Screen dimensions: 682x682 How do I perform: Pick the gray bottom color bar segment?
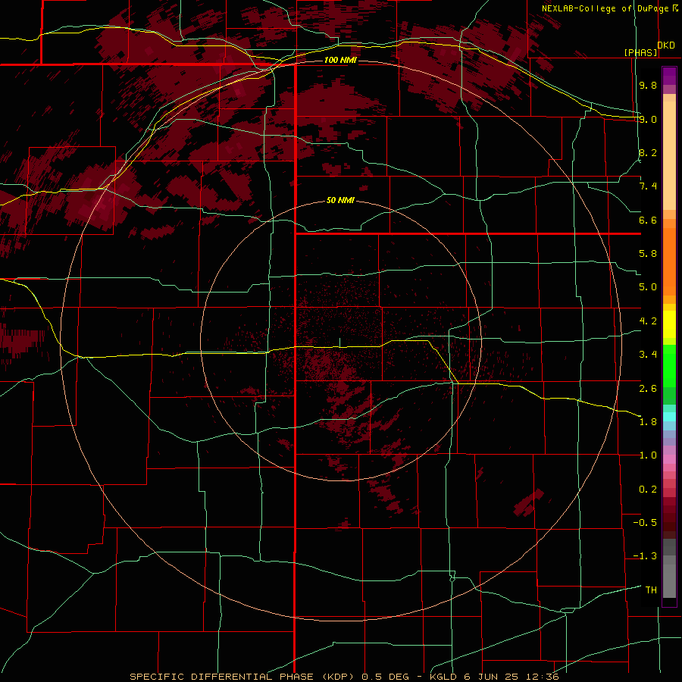tap(669, 583)
